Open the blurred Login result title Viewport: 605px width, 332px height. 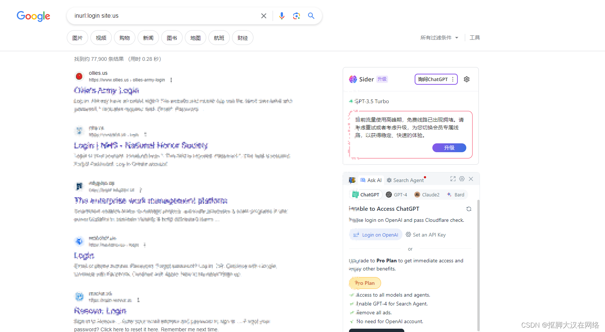84,255
